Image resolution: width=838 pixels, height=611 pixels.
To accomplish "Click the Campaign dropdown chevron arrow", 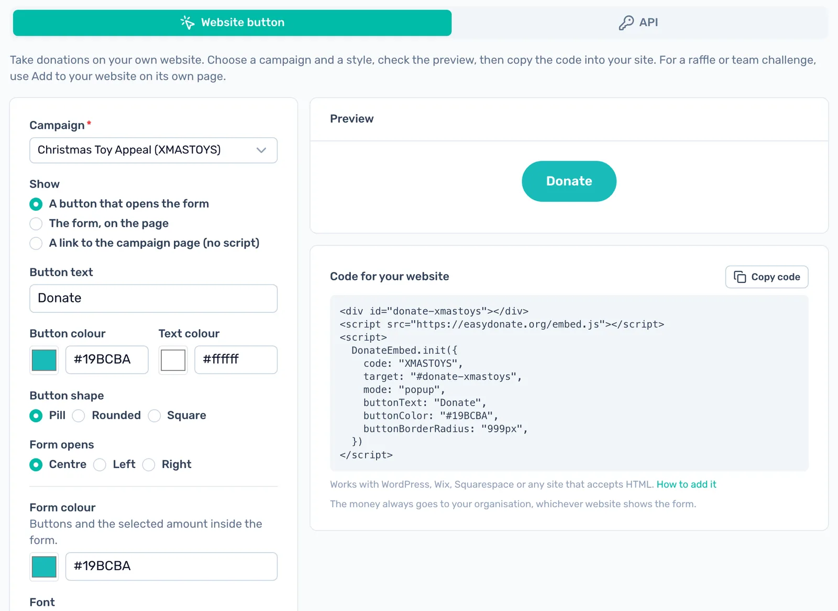I will 261,150.
